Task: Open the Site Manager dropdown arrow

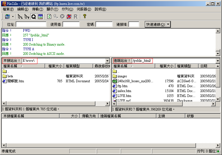Action: pos(13,16)
